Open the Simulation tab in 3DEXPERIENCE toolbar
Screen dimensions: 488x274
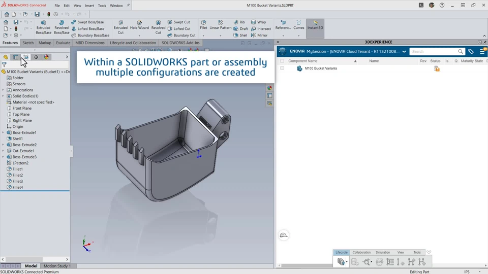382,252
